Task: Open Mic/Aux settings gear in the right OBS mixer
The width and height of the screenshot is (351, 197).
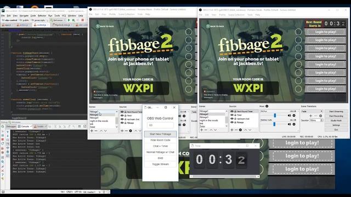Action: point(294,115)
